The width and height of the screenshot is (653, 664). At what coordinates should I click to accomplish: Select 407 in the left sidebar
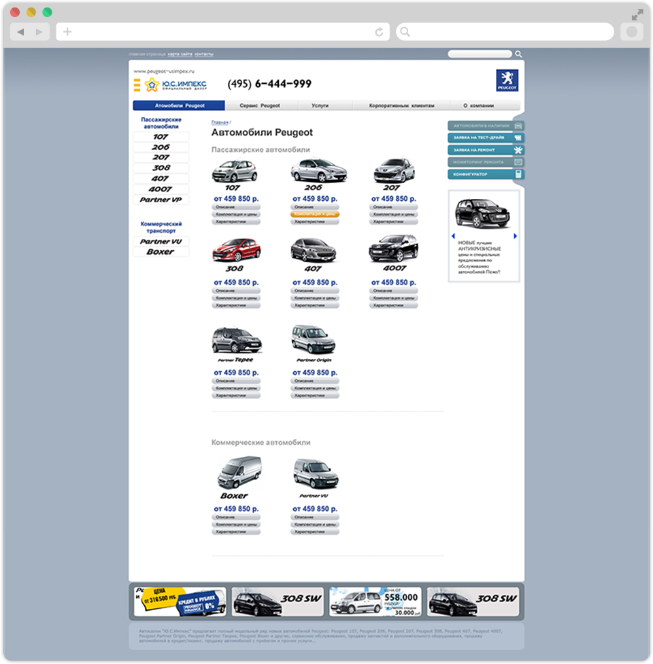pyautogui.click(x=161, y=178)
